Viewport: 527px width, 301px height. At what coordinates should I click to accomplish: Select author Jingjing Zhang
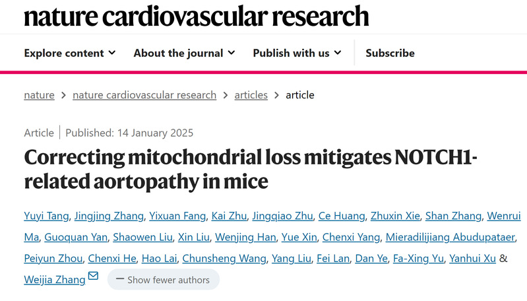[117, 216]
